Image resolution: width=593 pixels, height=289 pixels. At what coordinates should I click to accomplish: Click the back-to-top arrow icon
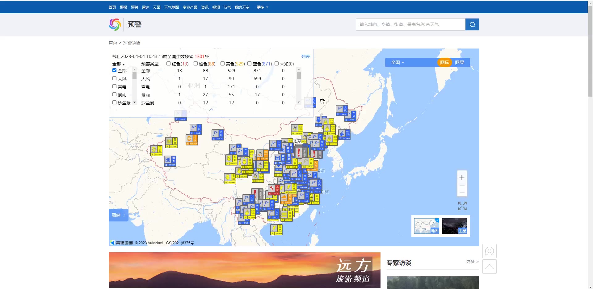[x=489, y=266]
